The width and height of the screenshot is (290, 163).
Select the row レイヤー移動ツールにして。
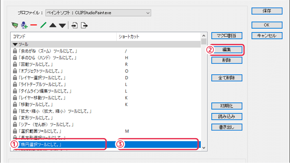tap(106, 98)
